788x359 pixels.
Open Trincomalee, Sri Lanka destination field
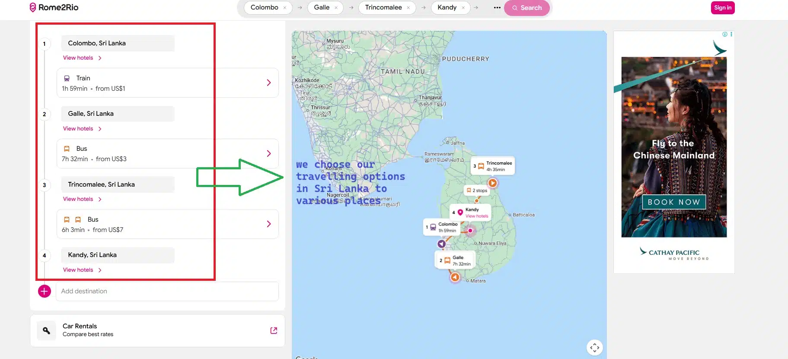pos(118,184)
